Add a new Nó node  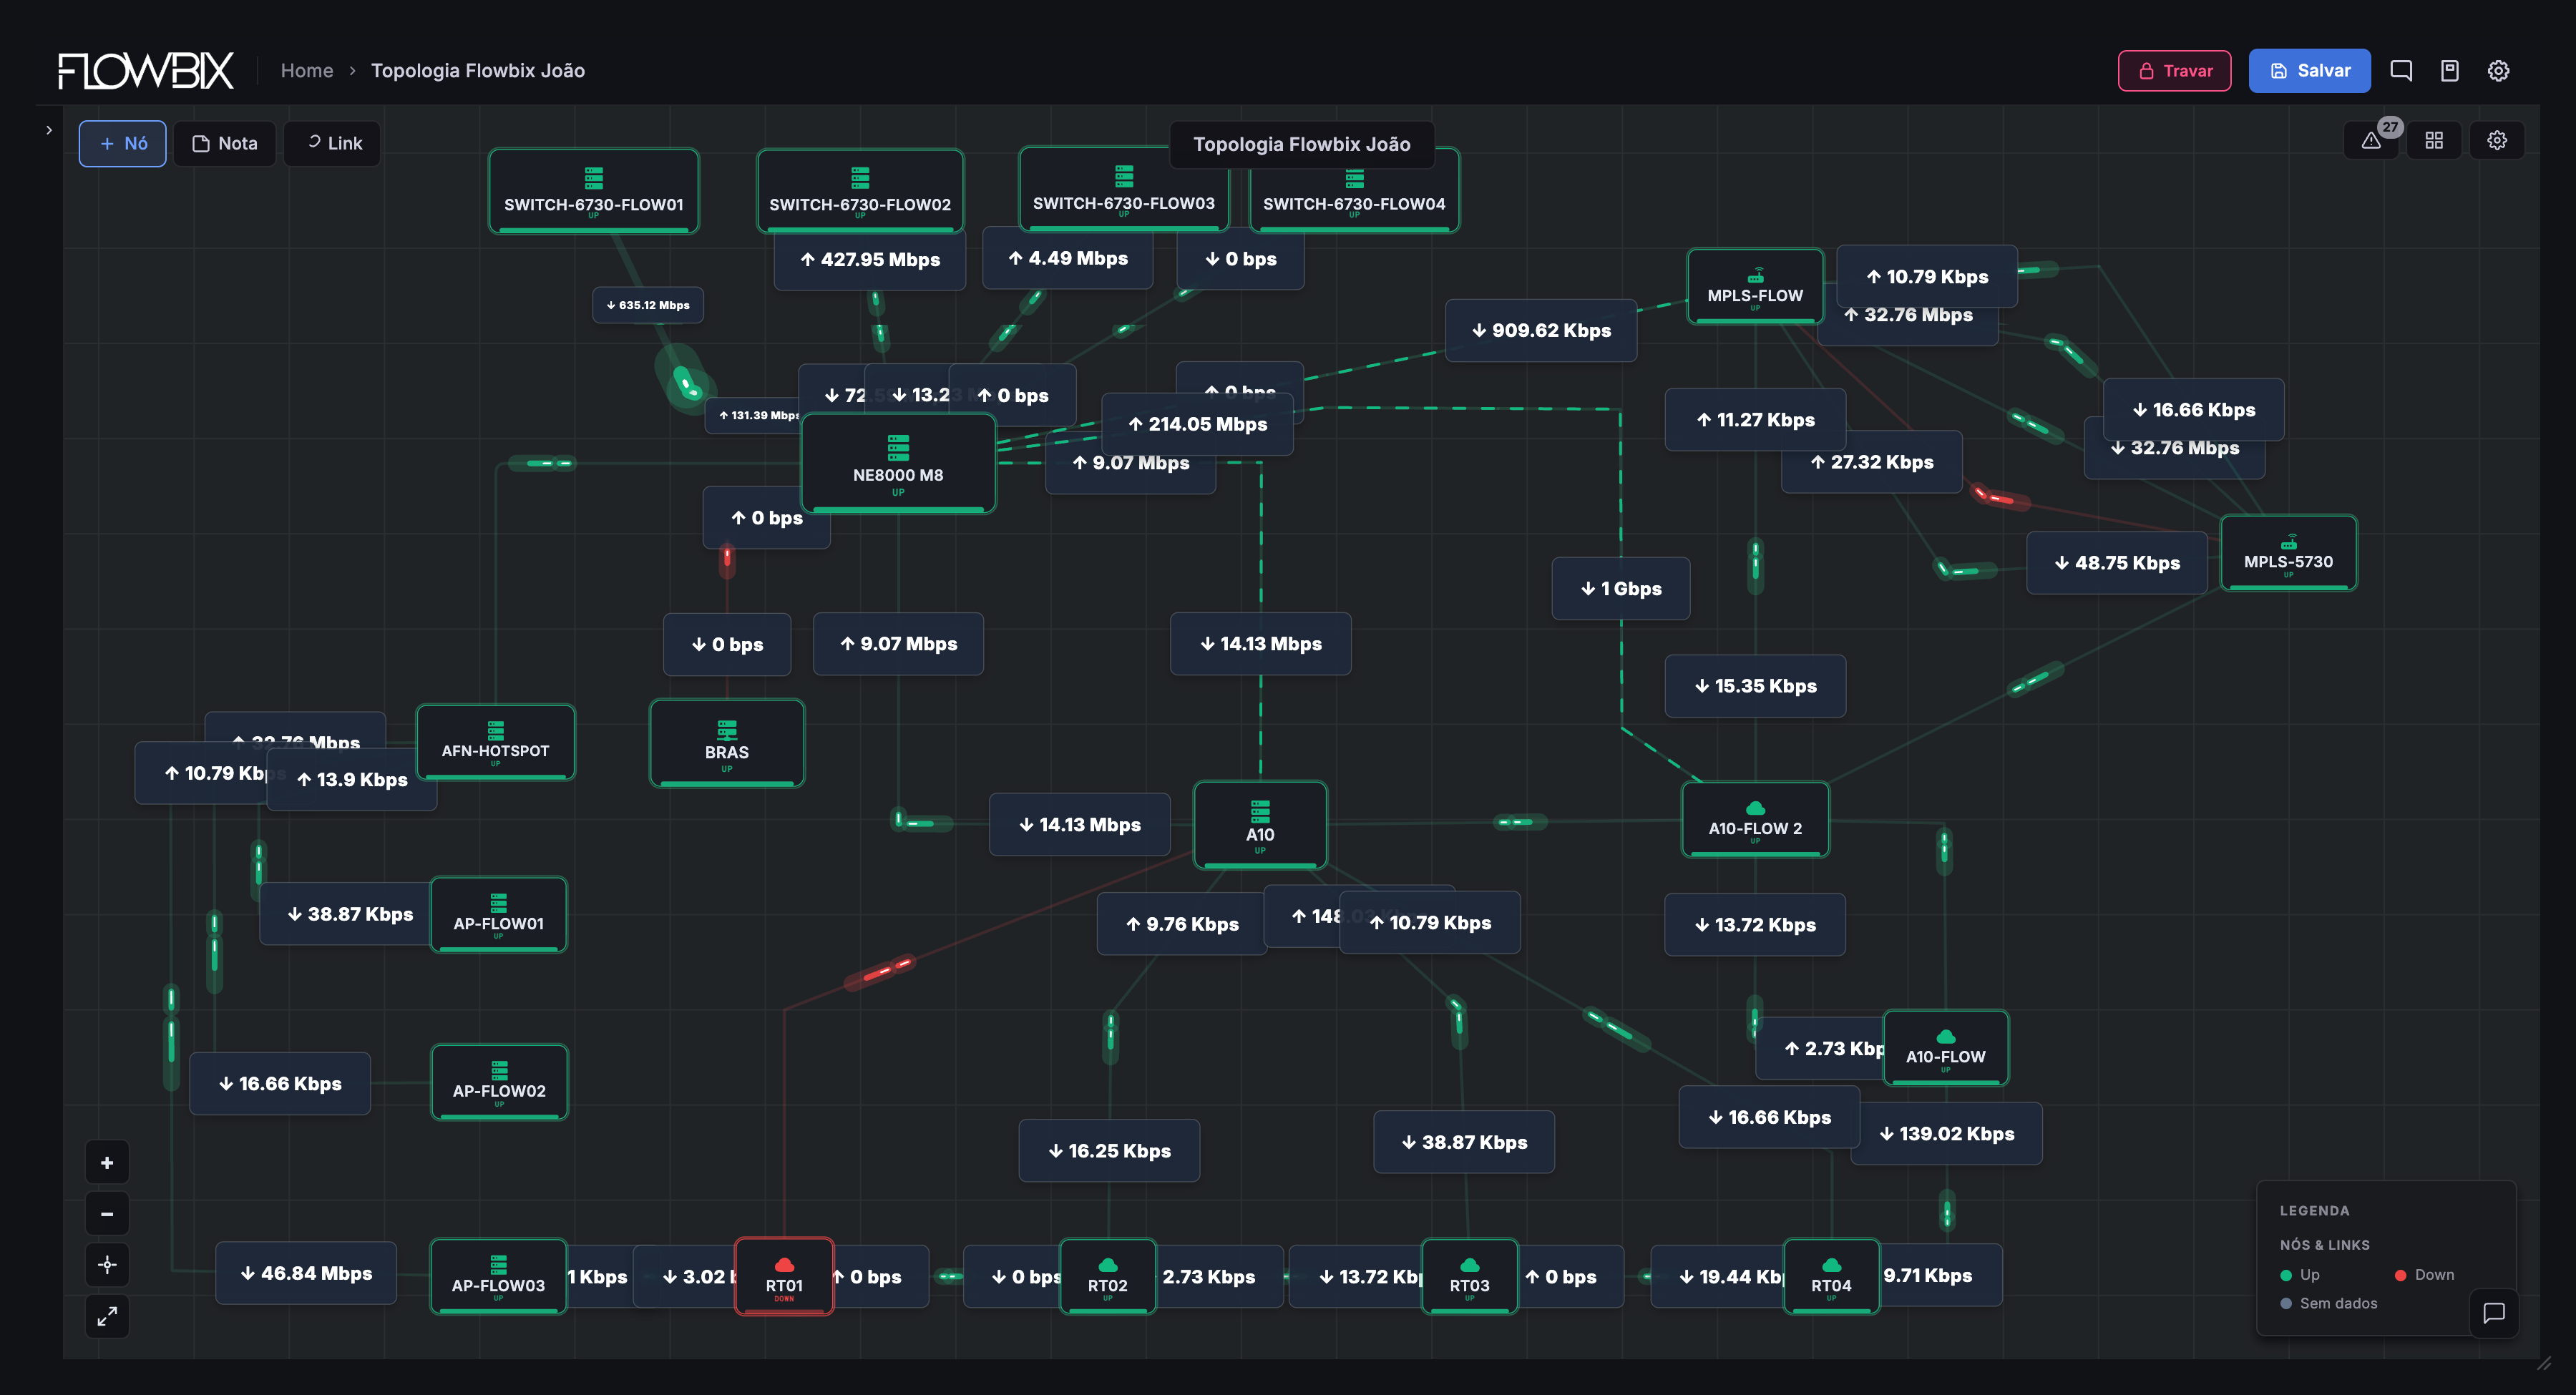[x=123, y=144]
